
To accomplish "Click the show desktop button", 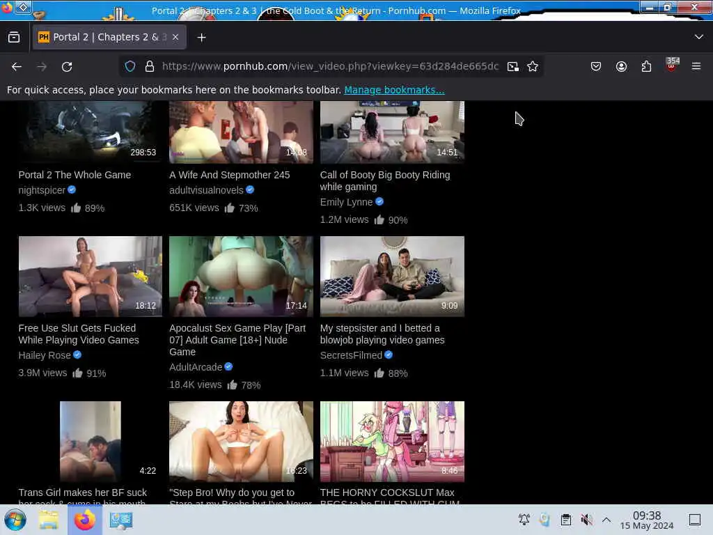I will pos(695,520).
